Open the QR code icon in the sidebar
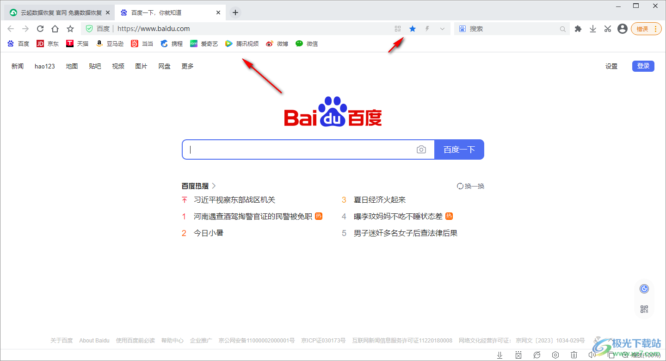The image size is (666, 361). pyautogui.click(x=644, y=309)
